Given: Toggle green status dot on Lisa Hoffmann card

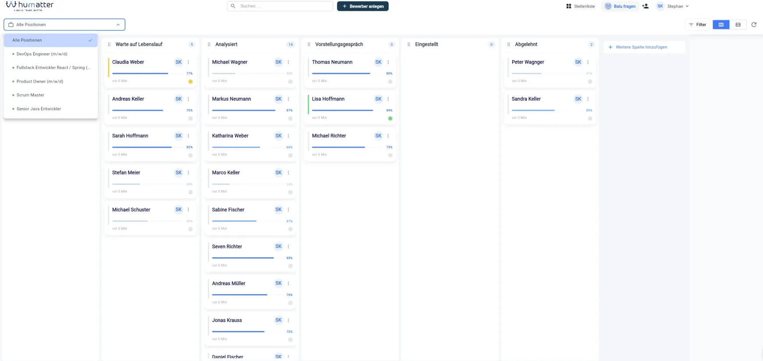Looking at the screenshot, I should tap(390, 118).
